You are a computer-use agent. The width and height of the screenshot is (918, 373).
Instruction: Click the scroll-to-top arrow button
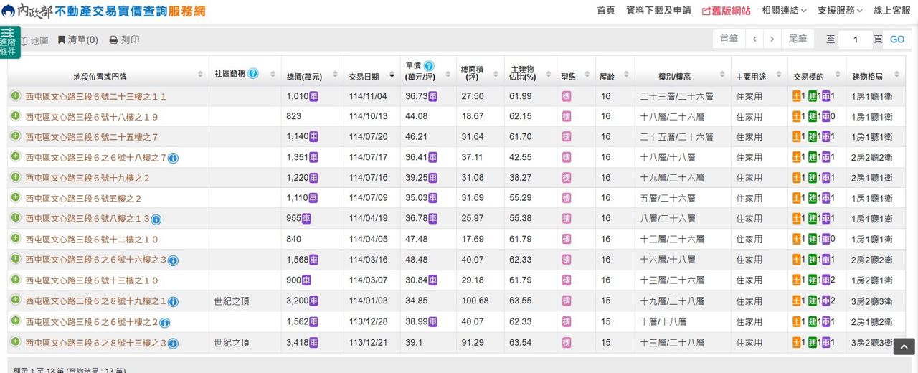point(904,347)
